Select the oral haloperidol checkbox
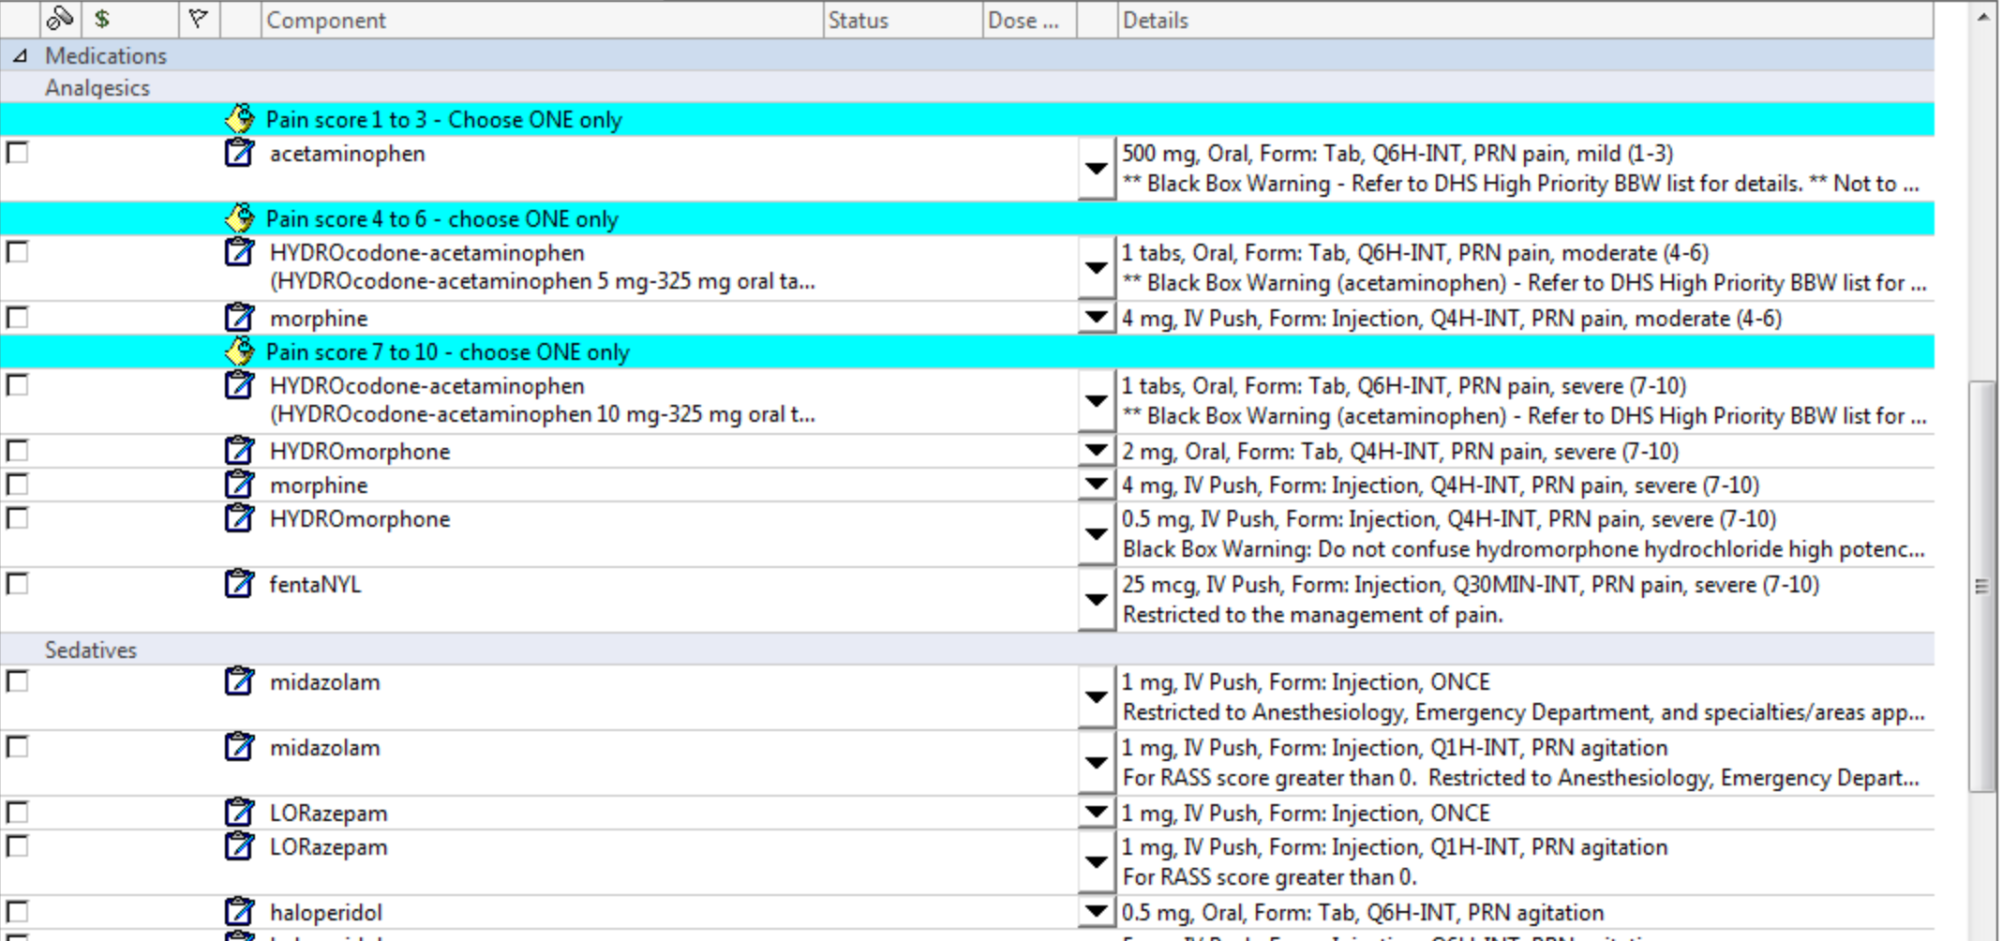2002x941 pixels. point(18,911)
